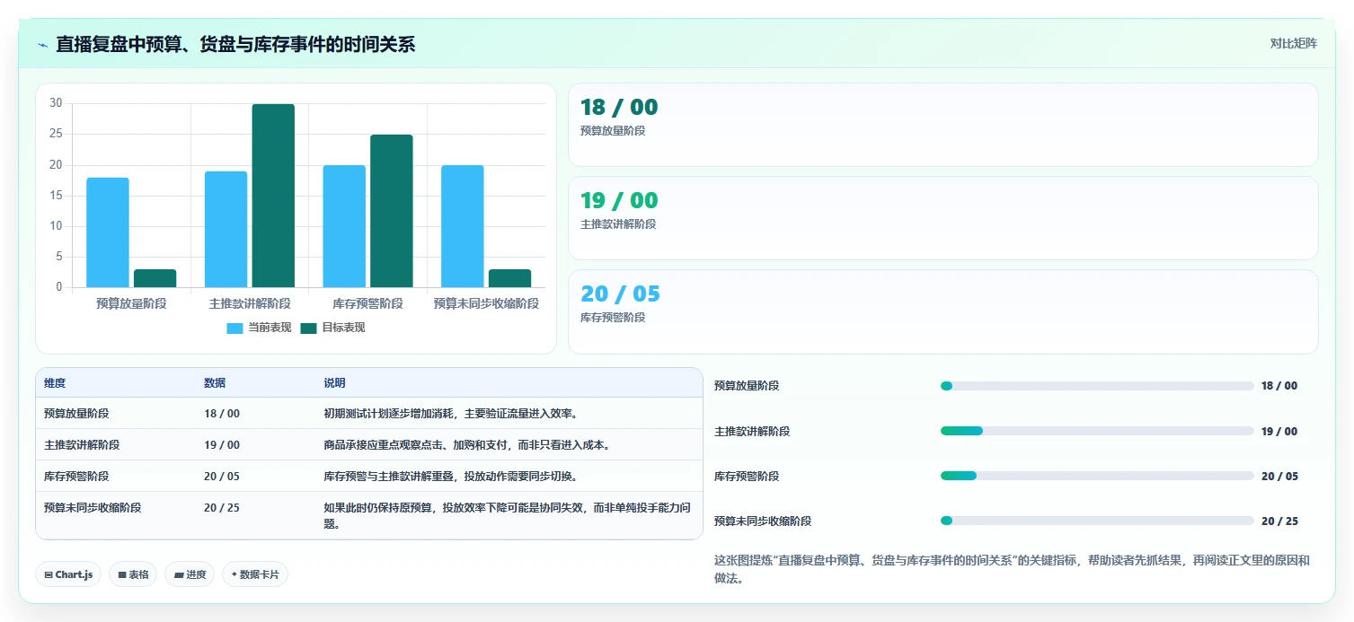Click the y-axis value 15

click(x=56, y=196)
